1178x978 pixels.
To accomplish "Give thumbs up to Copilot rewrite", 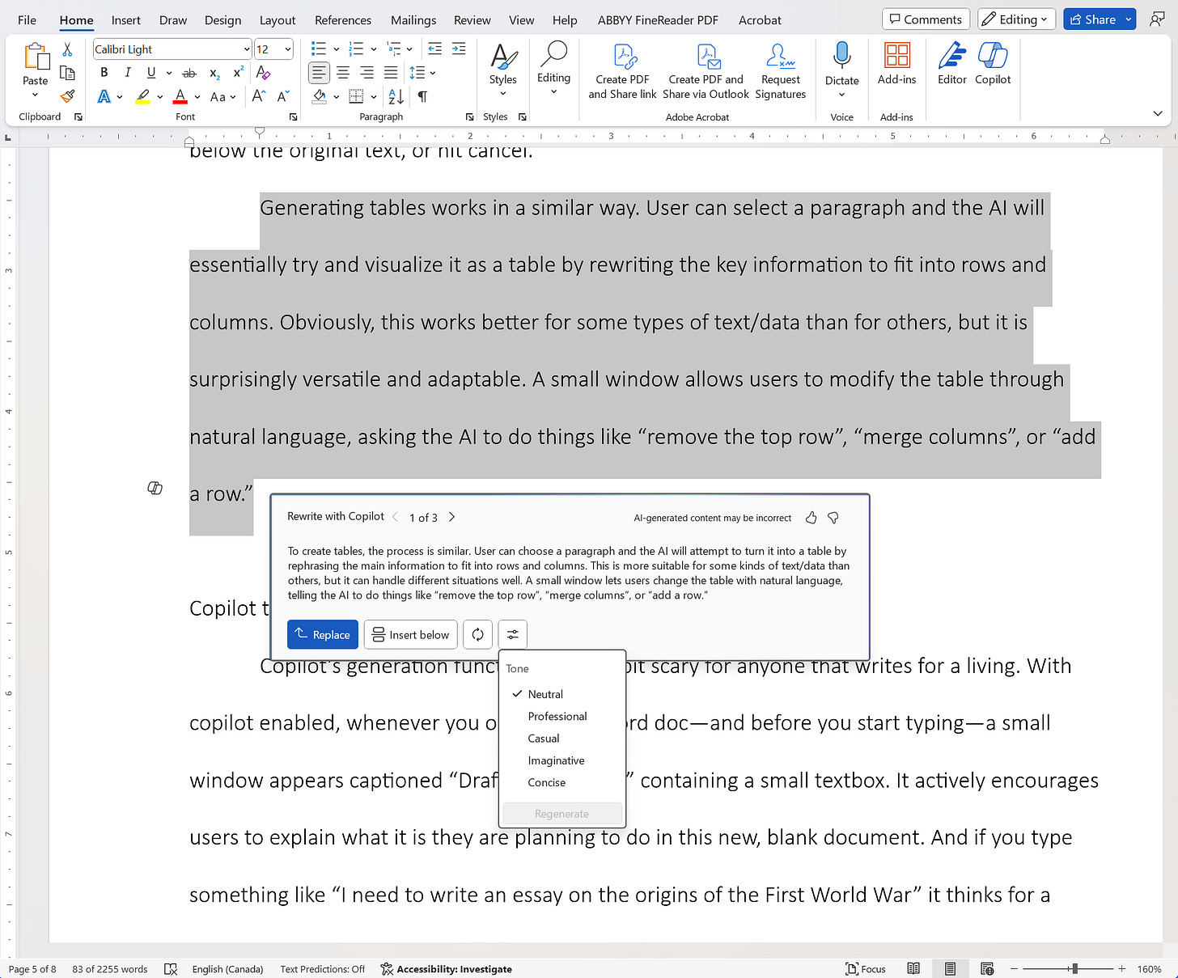I will click(x=811, y=518).
